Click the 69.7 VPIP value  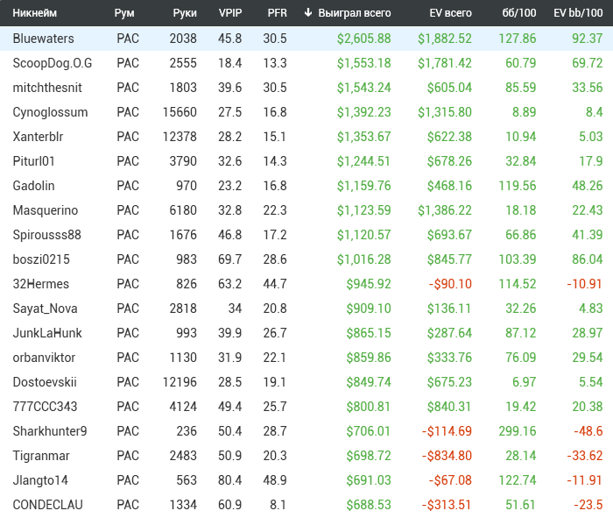tap(229, 259)
